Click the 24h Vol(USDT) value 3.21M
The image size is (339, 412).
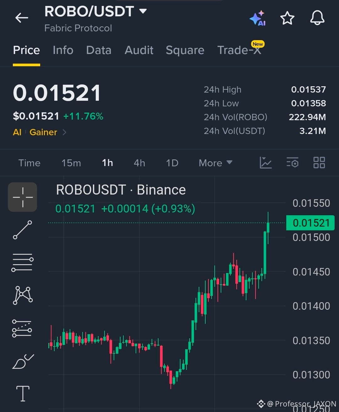[x=313, y=131]
